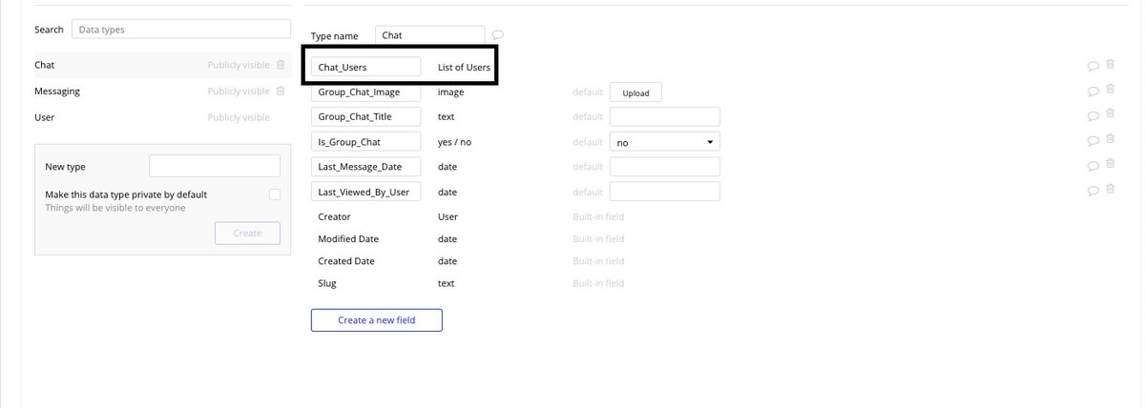Delete the Last_Message_Date field
The image size is (1145, 408).
pos(1110,165)
